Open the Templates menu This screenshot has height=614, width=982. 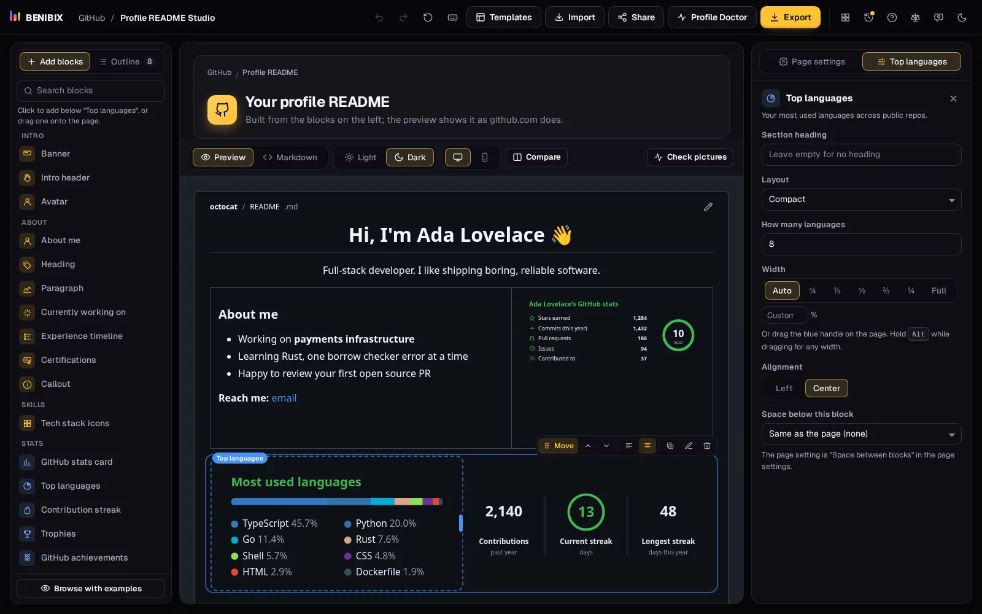tap(504, 17)
